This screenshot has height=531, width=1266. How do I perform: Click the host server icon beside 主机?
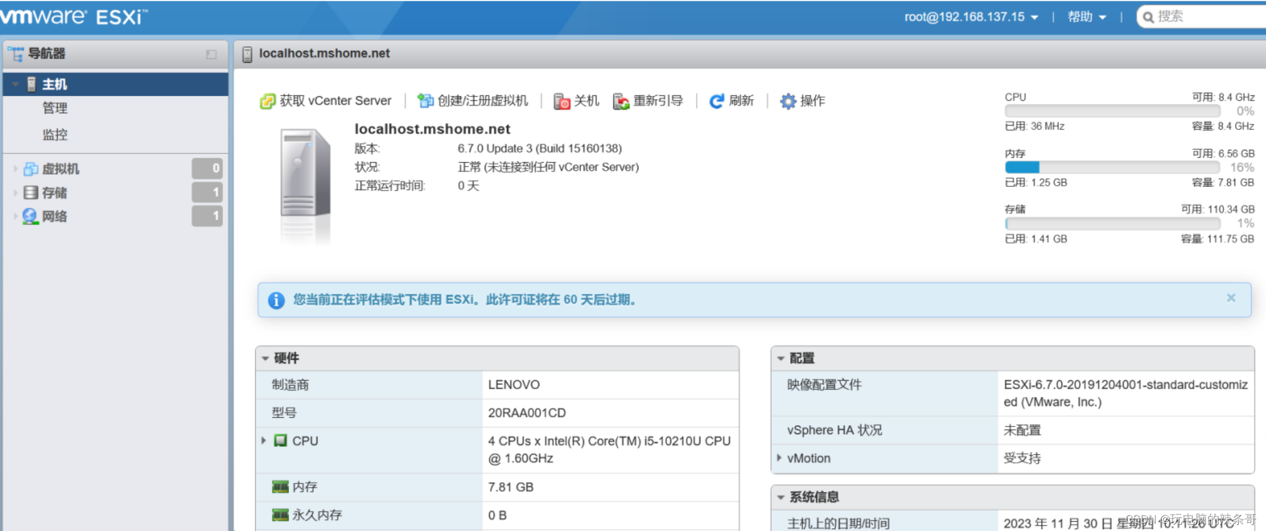pos(32,84)
